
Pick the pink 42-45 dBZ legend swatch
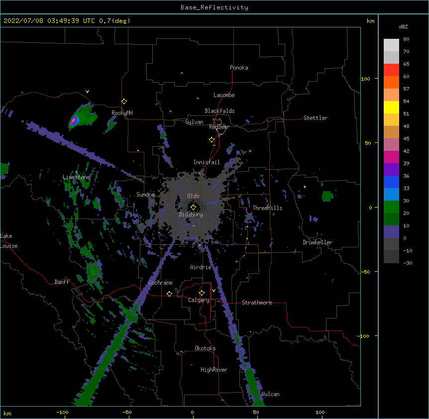[391, 145]
